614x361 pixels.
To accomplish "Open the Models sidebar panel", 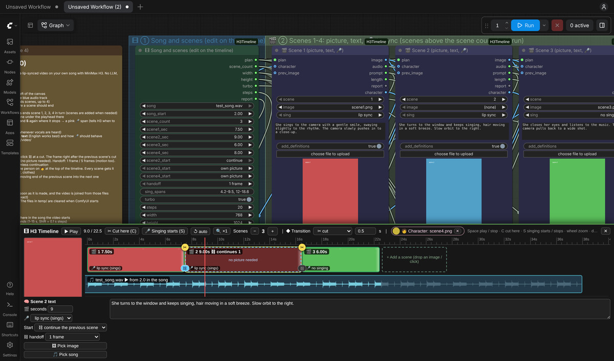I will [x=10, y=85].
